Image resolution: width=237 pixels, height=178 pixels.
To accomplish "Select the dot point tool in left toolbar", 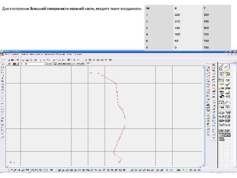I will click(2, 93).
